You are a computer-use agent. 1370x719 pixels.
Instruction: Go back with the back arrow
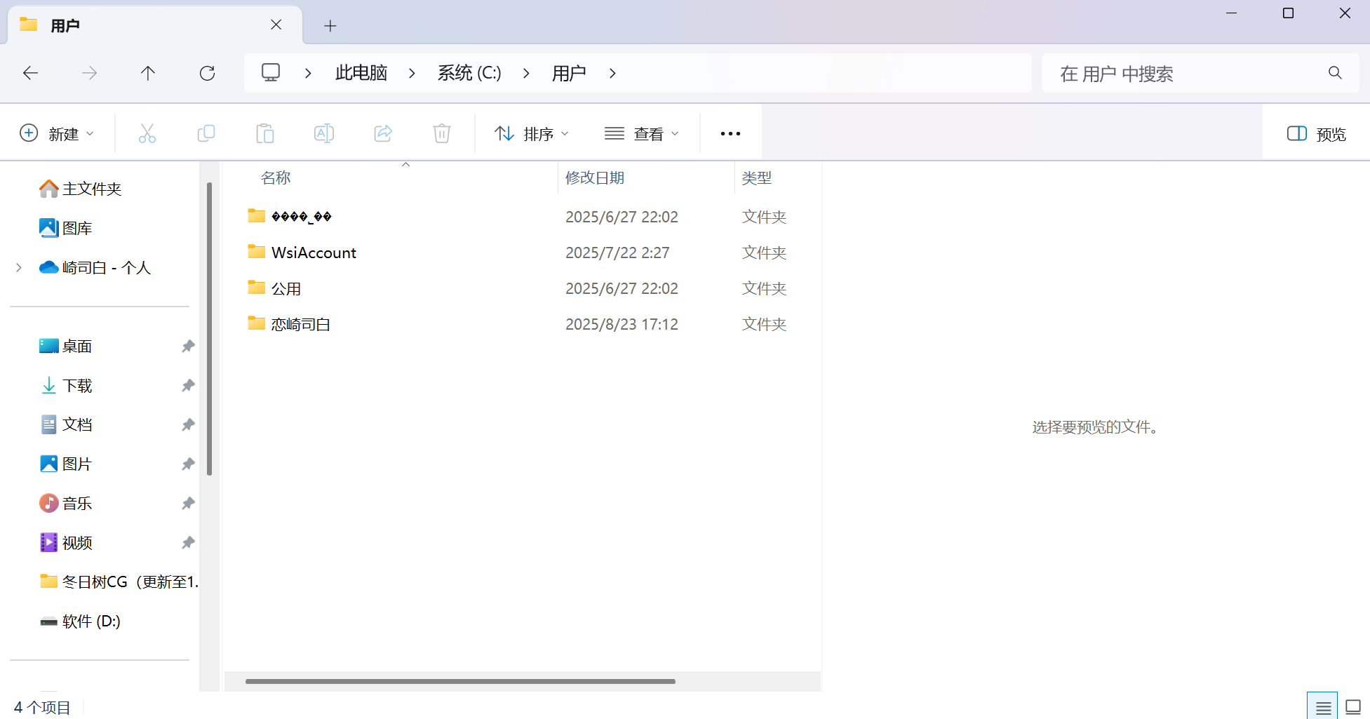pyautogui.click(x=30, y=73)
